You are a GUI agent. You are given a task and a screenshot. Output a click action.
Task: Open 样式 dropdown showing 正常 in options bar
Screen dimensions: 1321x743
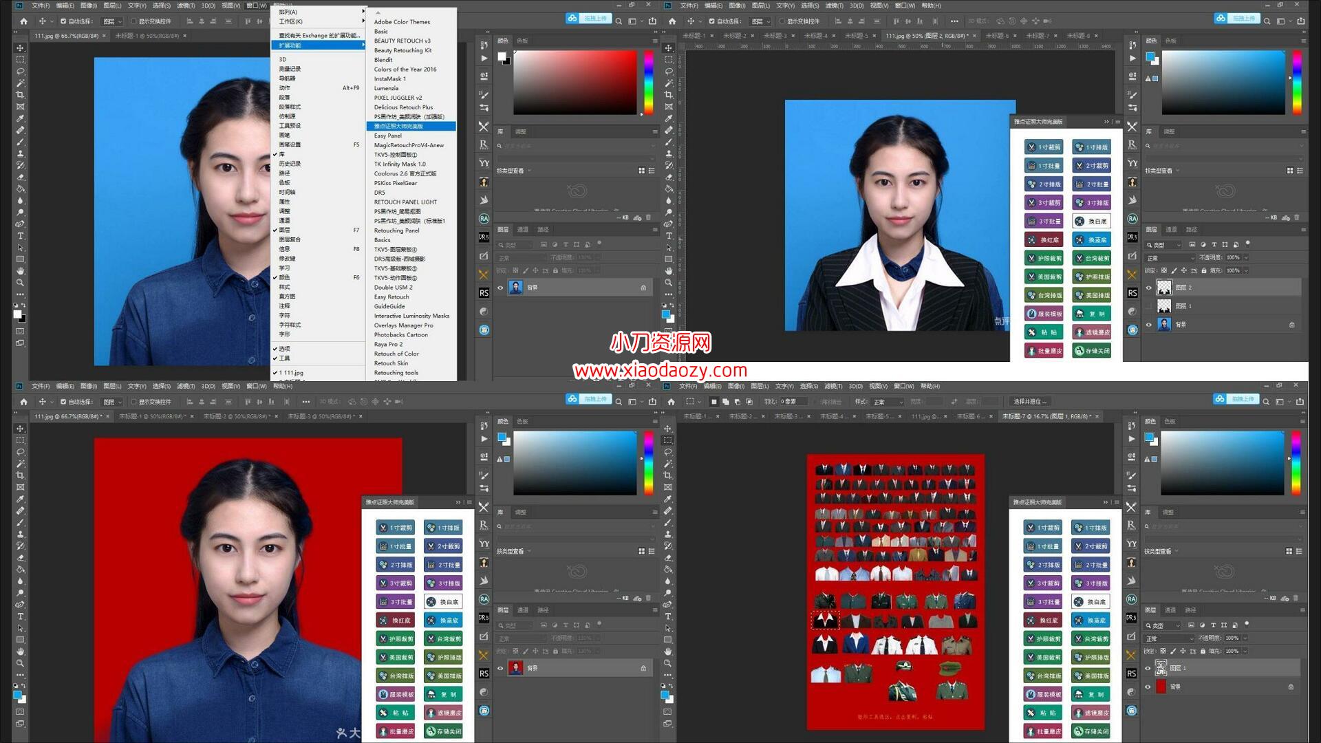coord(888,402)
